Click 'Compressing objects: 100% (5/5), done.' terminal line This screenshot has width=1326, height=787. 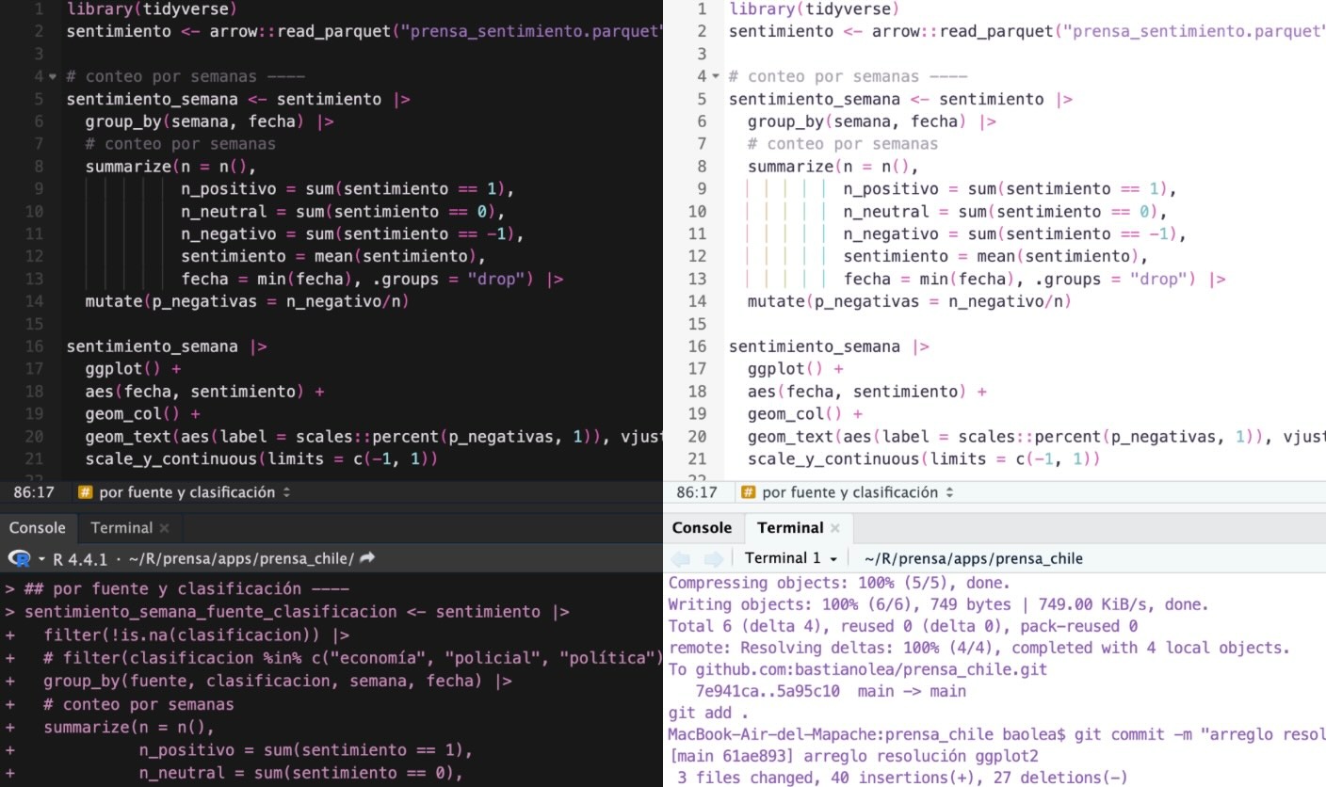[x=839, y=582]
